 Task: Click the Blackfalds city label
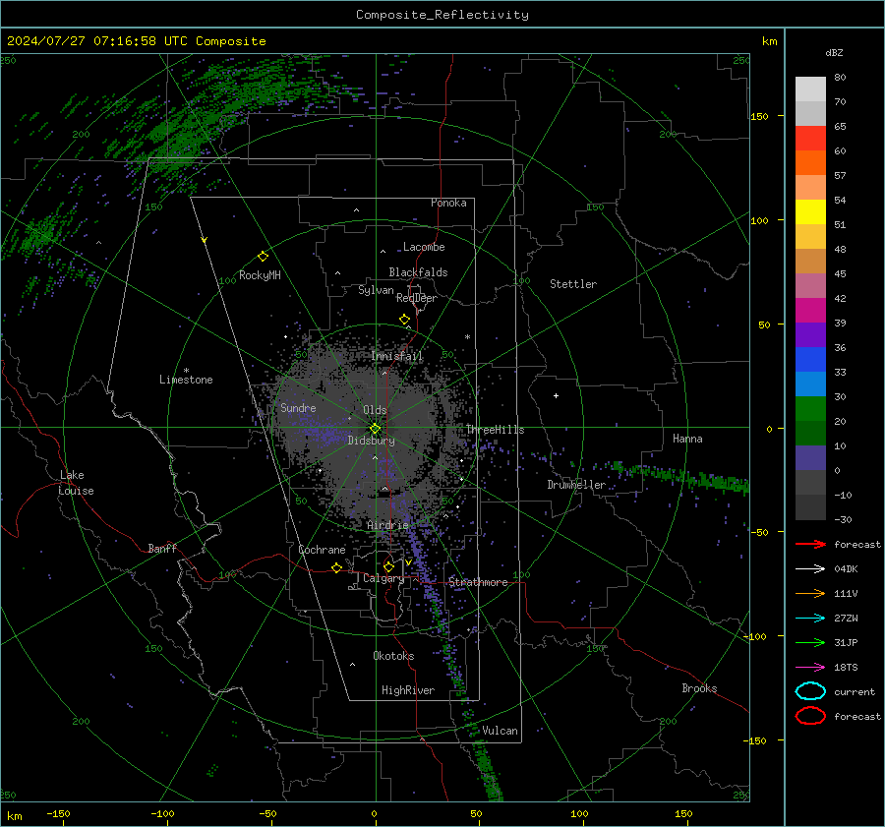coord(418,272)
